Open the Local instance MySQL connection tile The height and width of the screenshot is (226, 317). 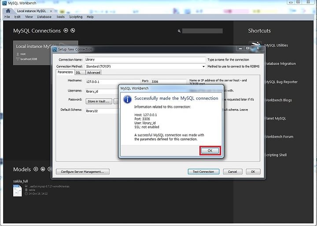[32, 53]
